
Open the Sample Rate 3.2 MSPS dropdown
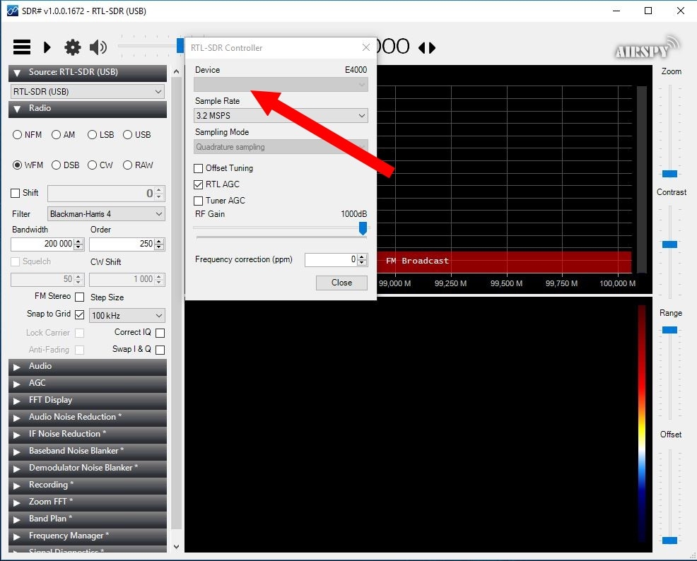281,115
